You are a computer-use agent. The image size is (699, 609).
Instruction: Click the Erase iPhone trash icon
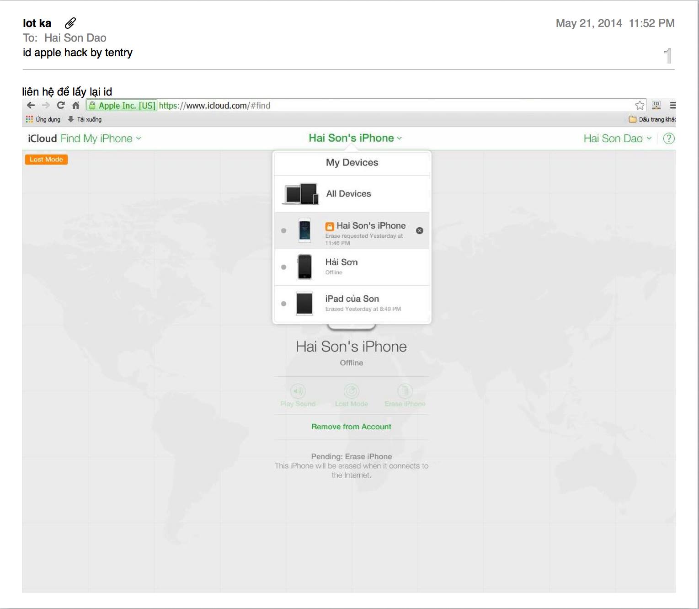pos(405,391)
